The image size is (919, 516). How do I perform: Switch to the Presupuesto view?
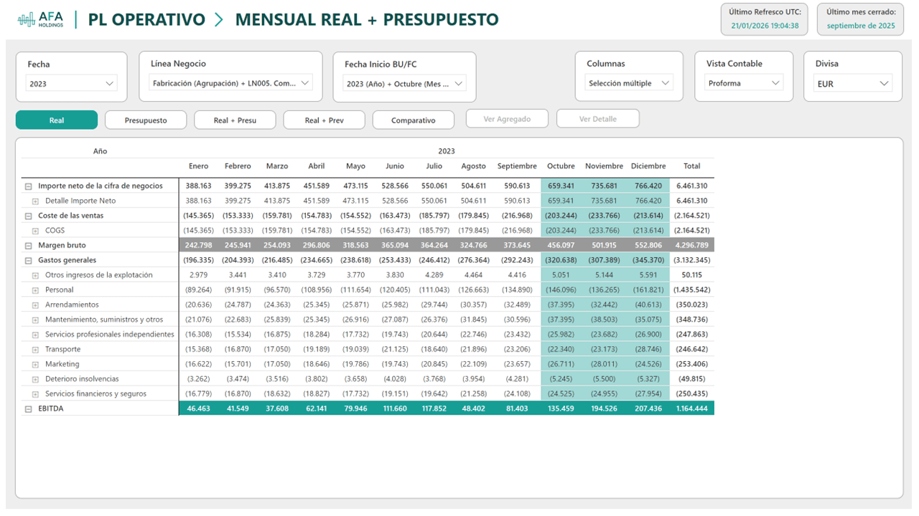(x=146, y=120)
